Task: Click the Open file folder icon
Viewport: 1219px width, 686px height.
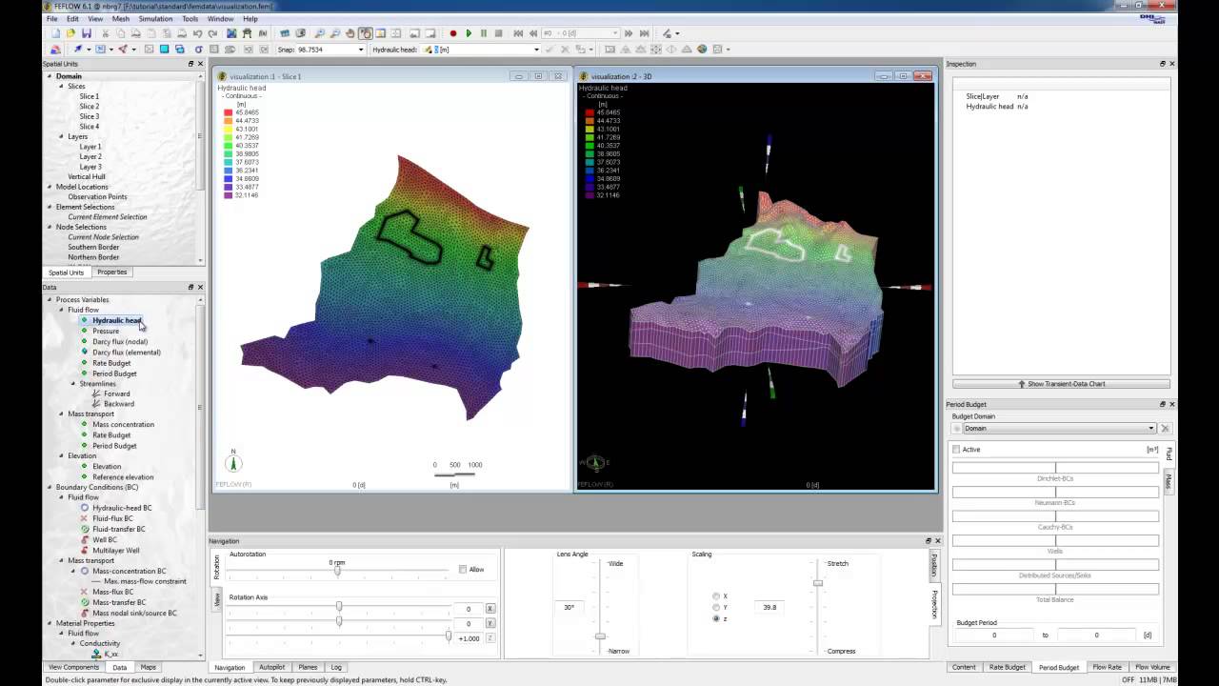Action: (x=70, y=33)
